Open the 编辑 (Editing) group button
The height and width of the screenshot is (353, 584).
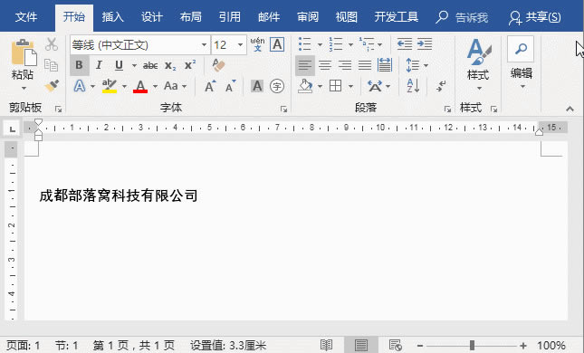click(x=521, y=63)
